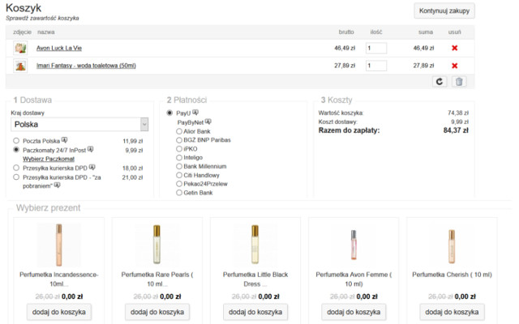Choose Bank Millennium payment option
Viewport: 519px width, 324px height.
tap(179, 166)
